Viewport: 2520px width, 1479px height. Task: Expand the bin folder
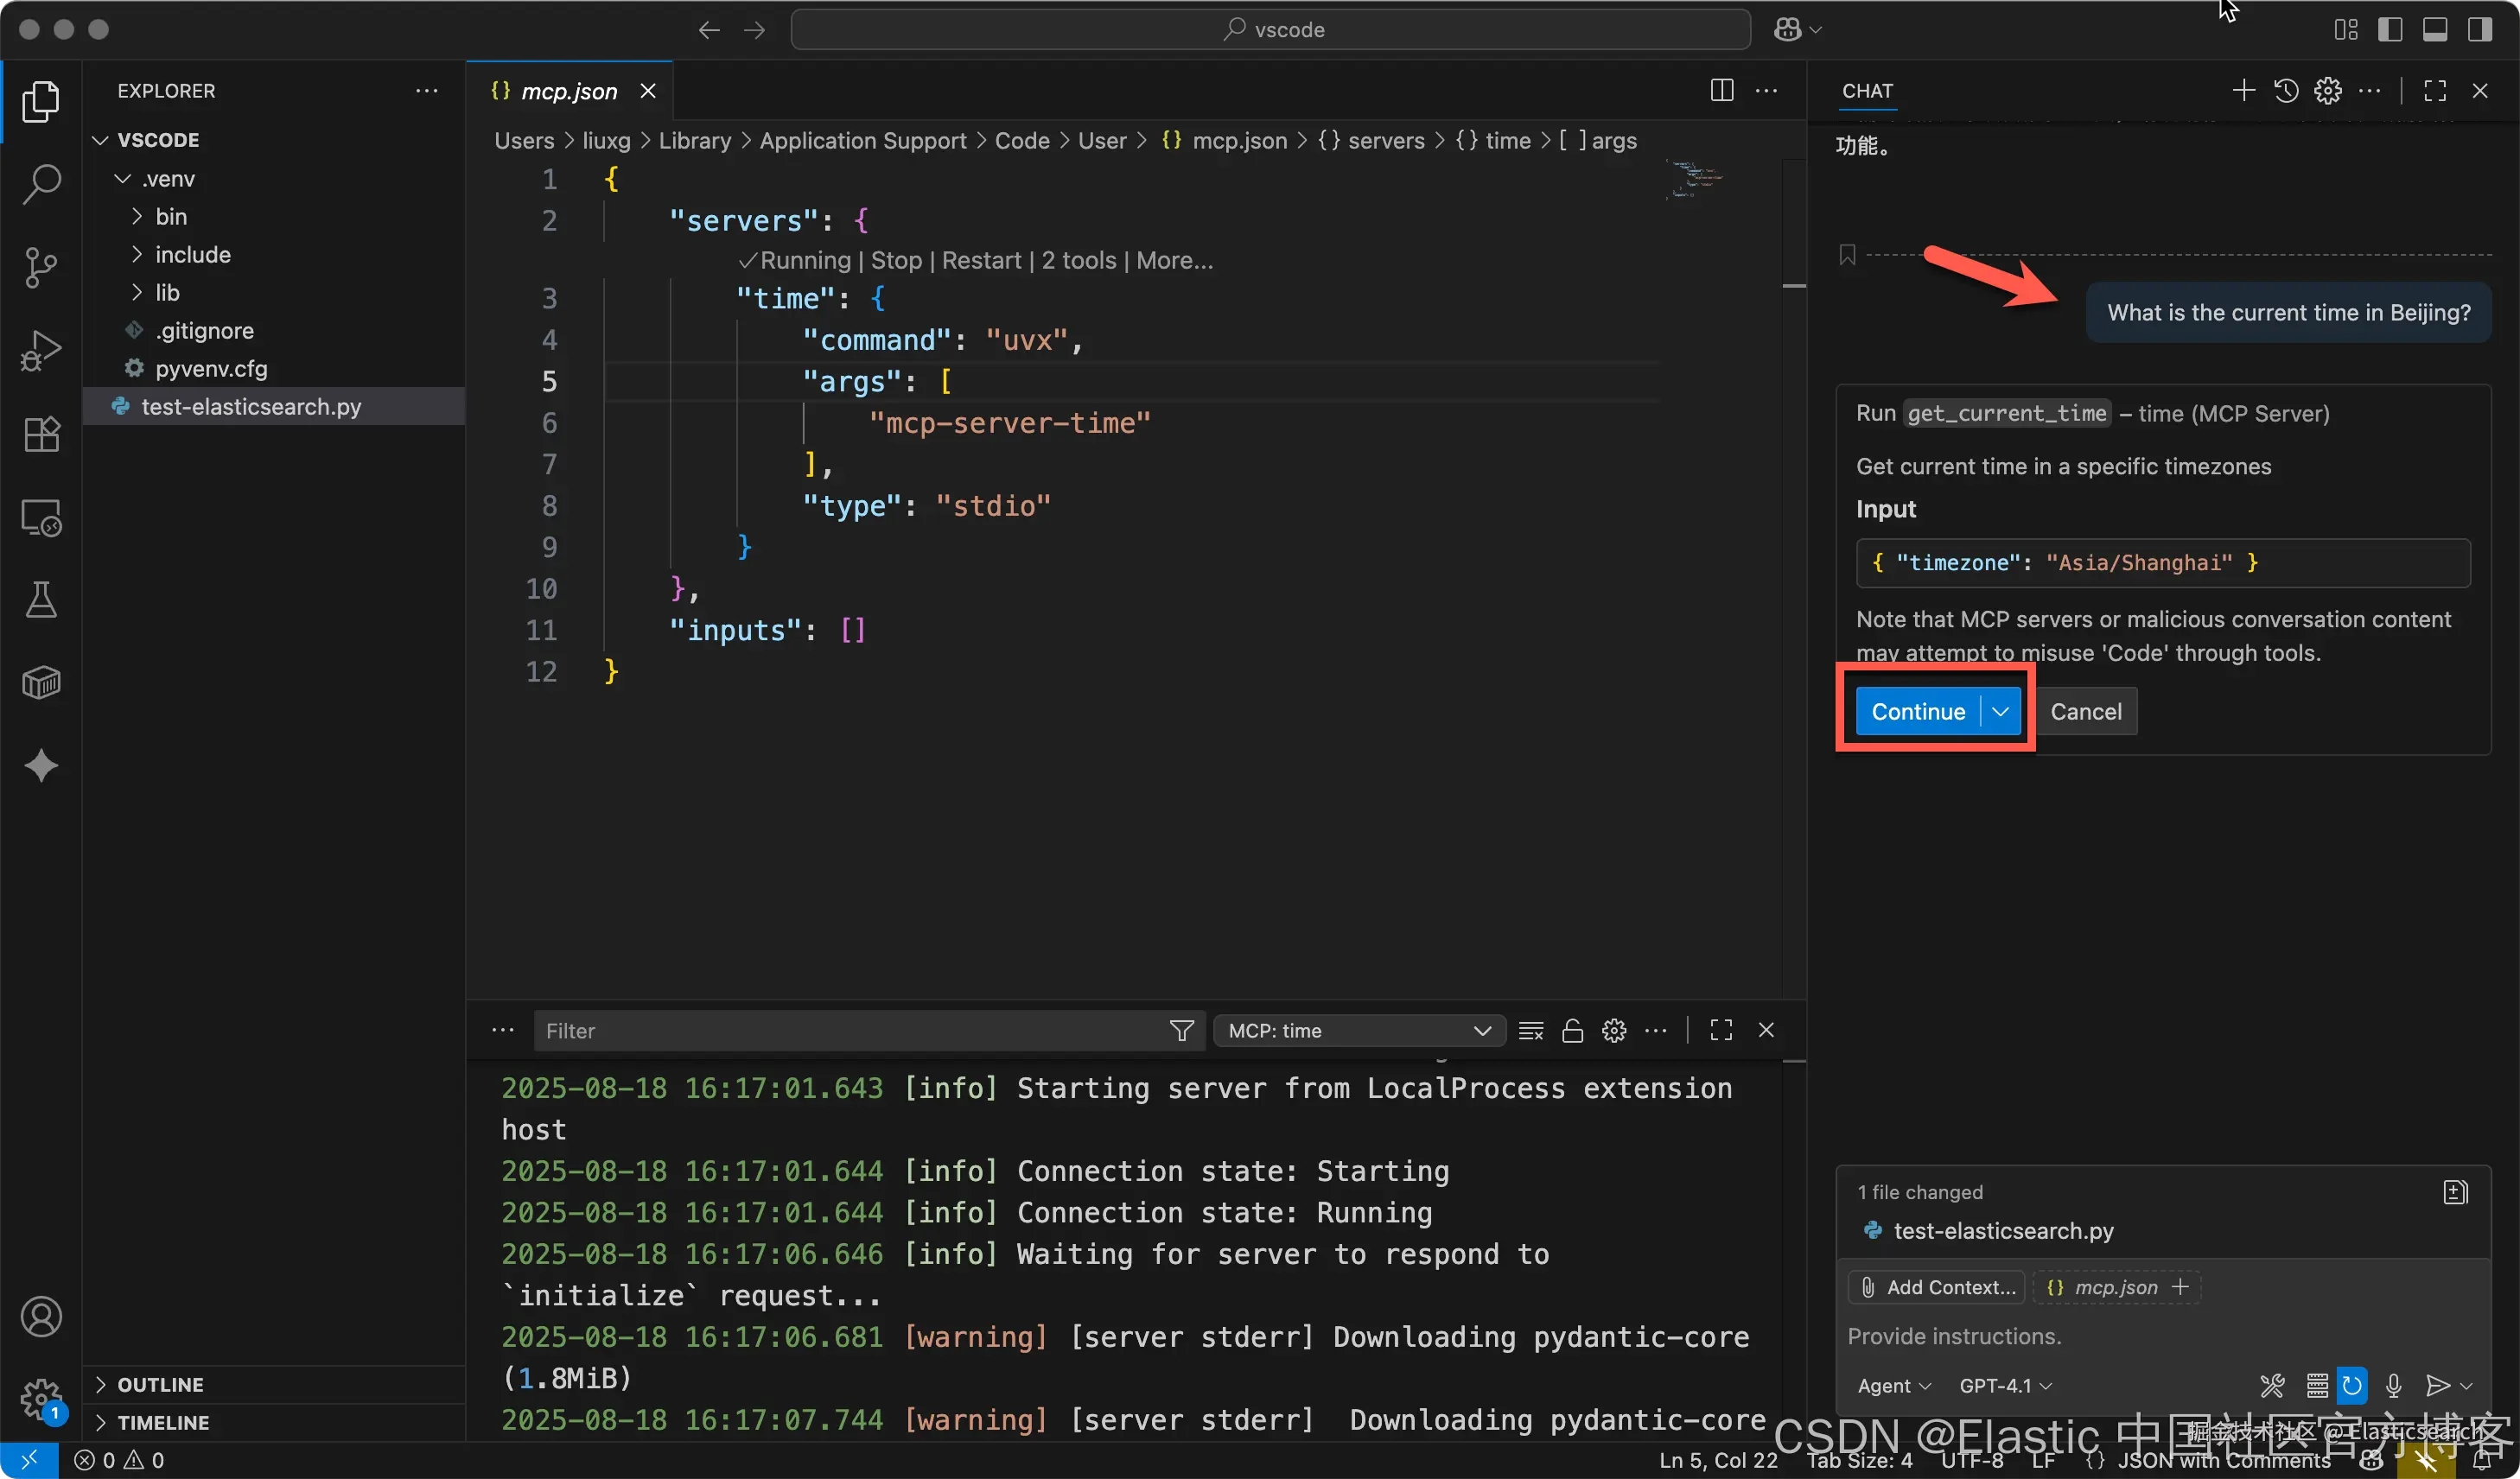137,217
